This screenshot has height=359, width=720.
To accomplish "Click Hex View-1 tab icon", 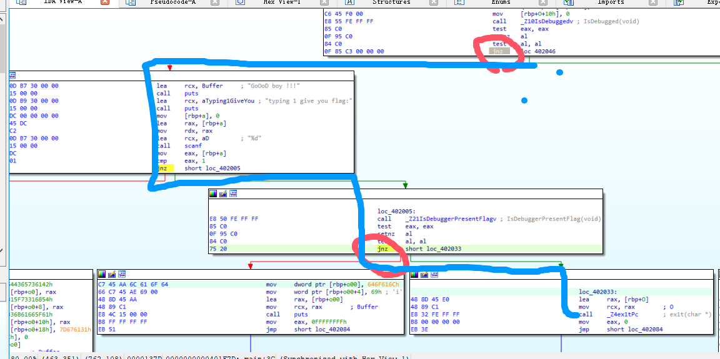I will (241, 2).
